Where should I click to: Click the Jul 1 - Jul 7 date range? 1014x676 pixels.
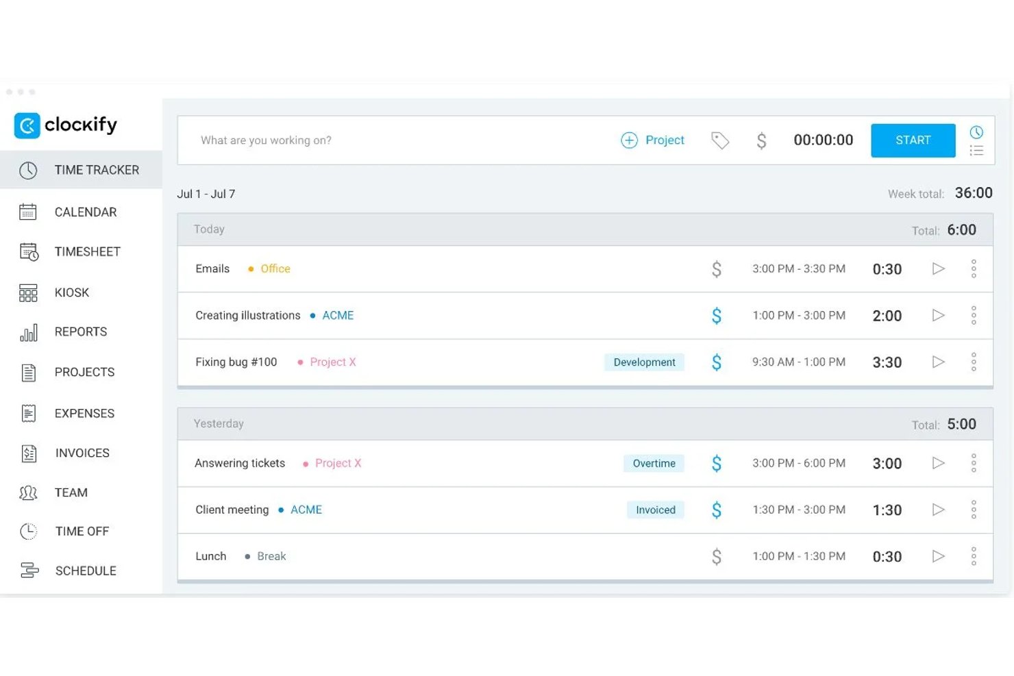click(x=206, y=194)
